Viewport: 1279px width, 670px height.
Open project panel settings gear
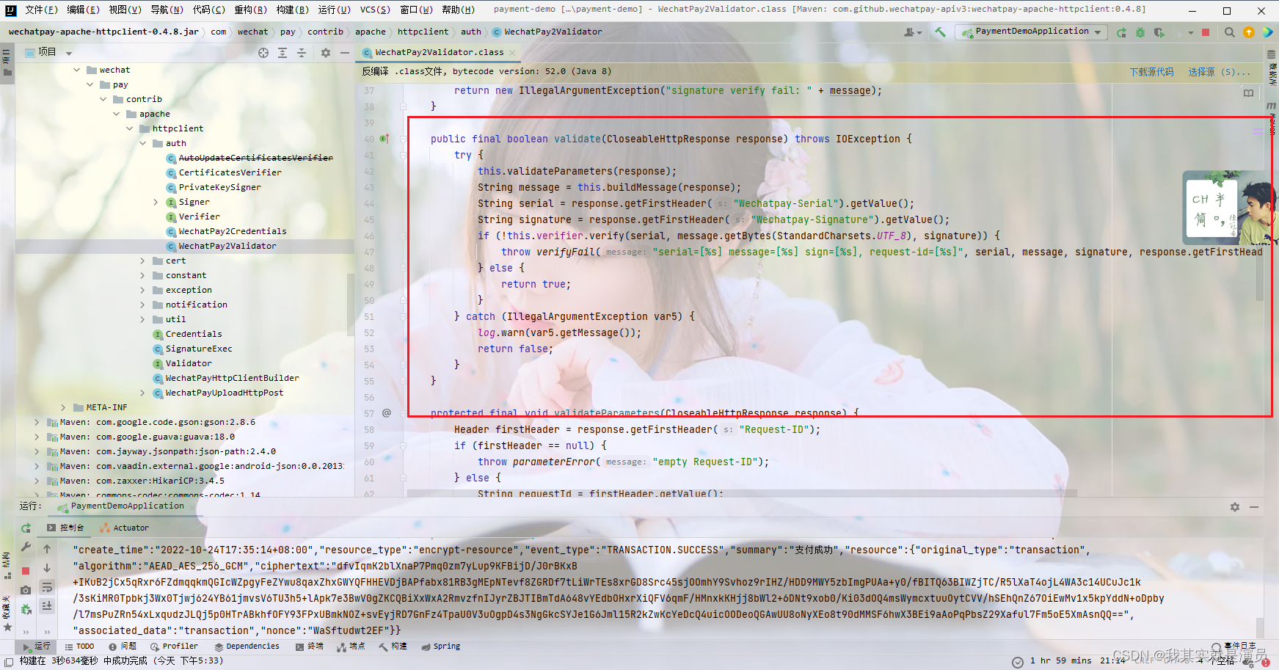pyautogui.click(x=326, y=53)
